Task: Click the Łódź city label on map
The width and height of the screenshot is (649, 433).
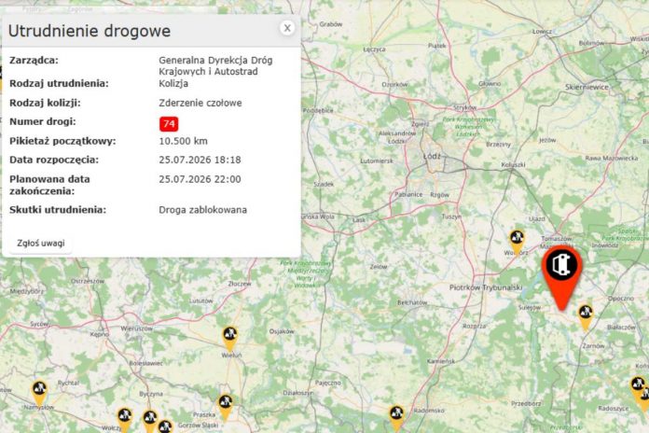Action: click(432, 157)
